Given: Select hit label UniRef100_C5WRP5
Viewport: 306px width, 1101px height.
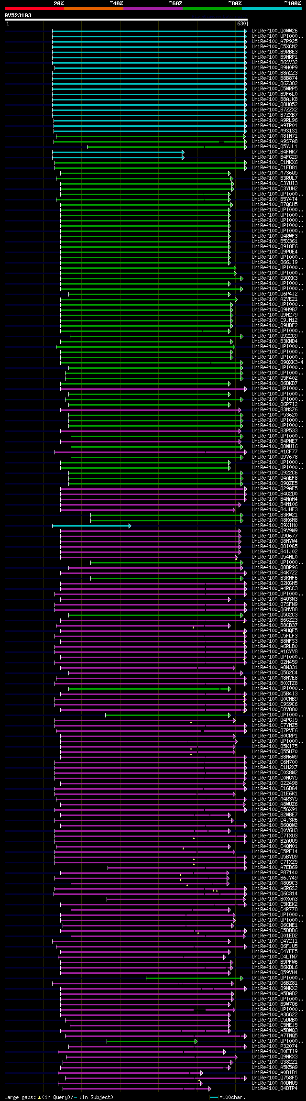Looking at the screenshot, I should click(274, 89).
